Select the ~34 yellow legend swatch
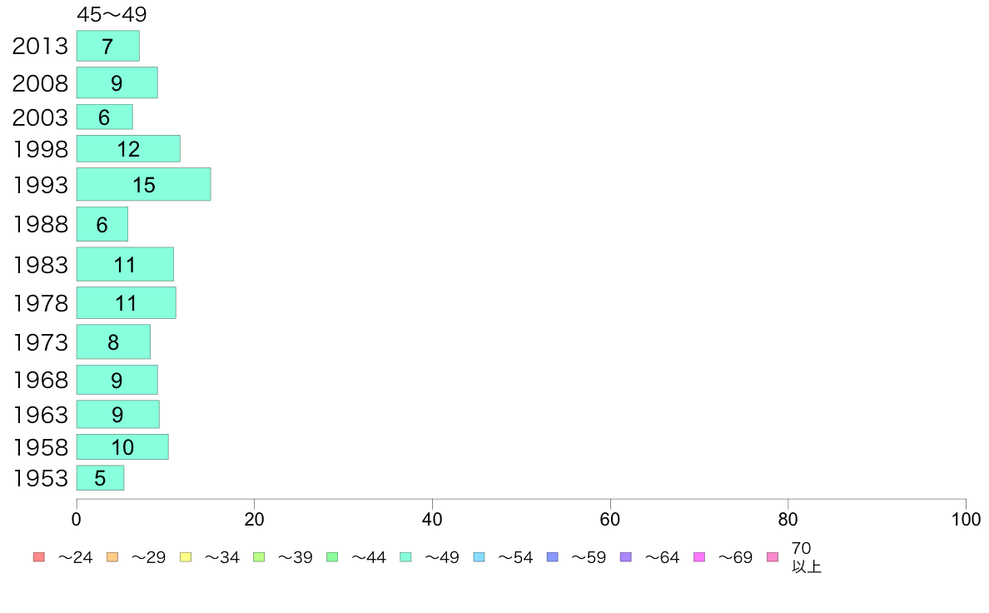The height and width of the screenshot is (613, 989). (186, 557)
